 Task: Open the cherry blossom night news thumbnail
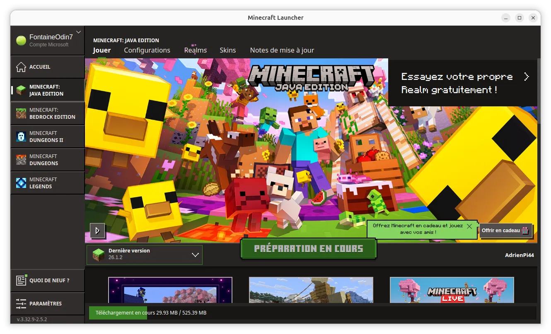(170, 290)
